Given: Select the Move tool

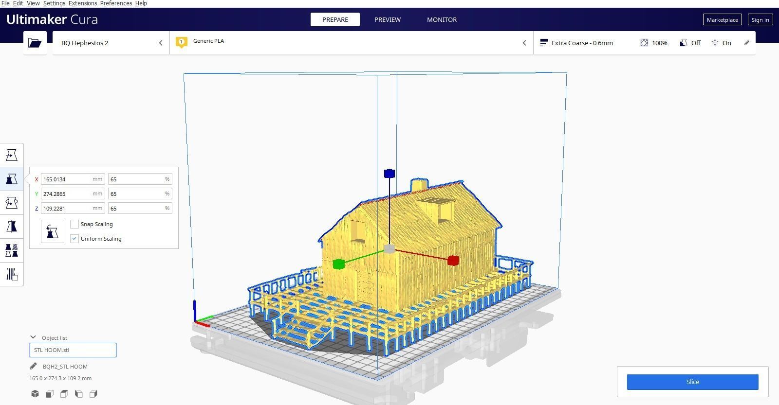Looking at the screenshot, I should (12, 155).
